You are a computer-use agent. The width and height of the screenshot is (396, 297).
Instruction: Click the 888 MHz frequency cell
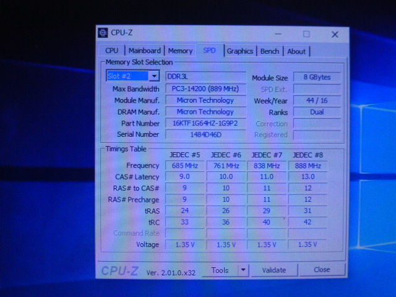click(308, 166)
